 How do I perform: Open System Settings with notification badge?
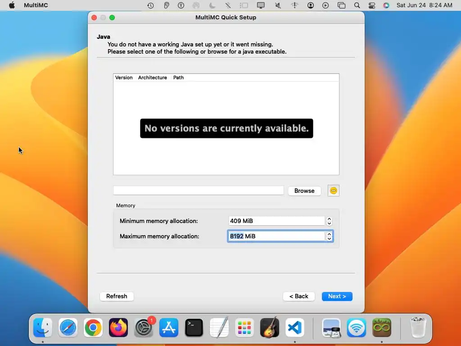click(x=144, y=328)
